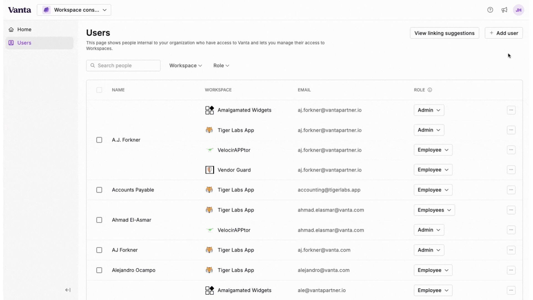
Task: Open more options for ale@vantapartner.io row
Action: [x=511, y=290]
